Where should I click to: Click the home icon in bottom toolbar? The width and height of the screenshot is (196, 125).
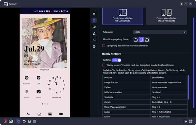(x=29, y=121)
